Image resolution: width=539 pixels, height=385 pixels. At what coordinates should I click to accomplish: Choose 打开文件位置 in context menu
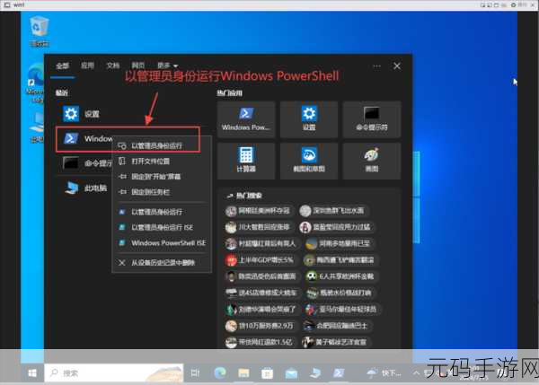pos(162,161)
